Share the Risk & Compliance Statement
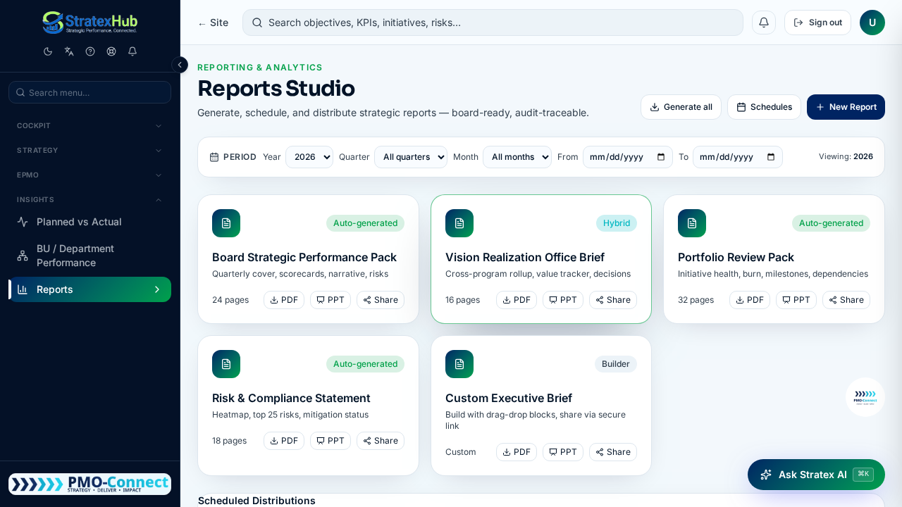This screenshot has width=902, height=507. [381, 441]
